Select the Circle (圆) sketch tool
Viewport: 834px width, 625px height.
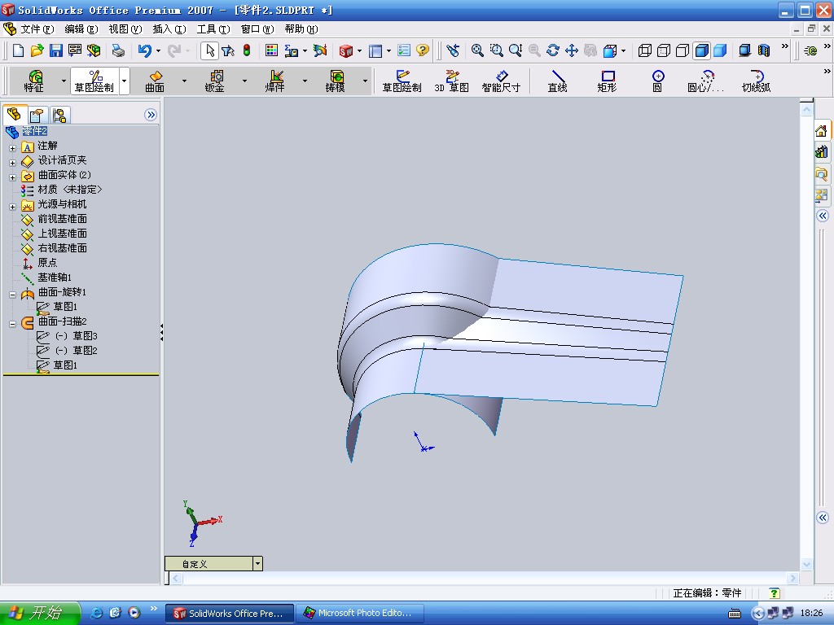click(x=657, y=81)
